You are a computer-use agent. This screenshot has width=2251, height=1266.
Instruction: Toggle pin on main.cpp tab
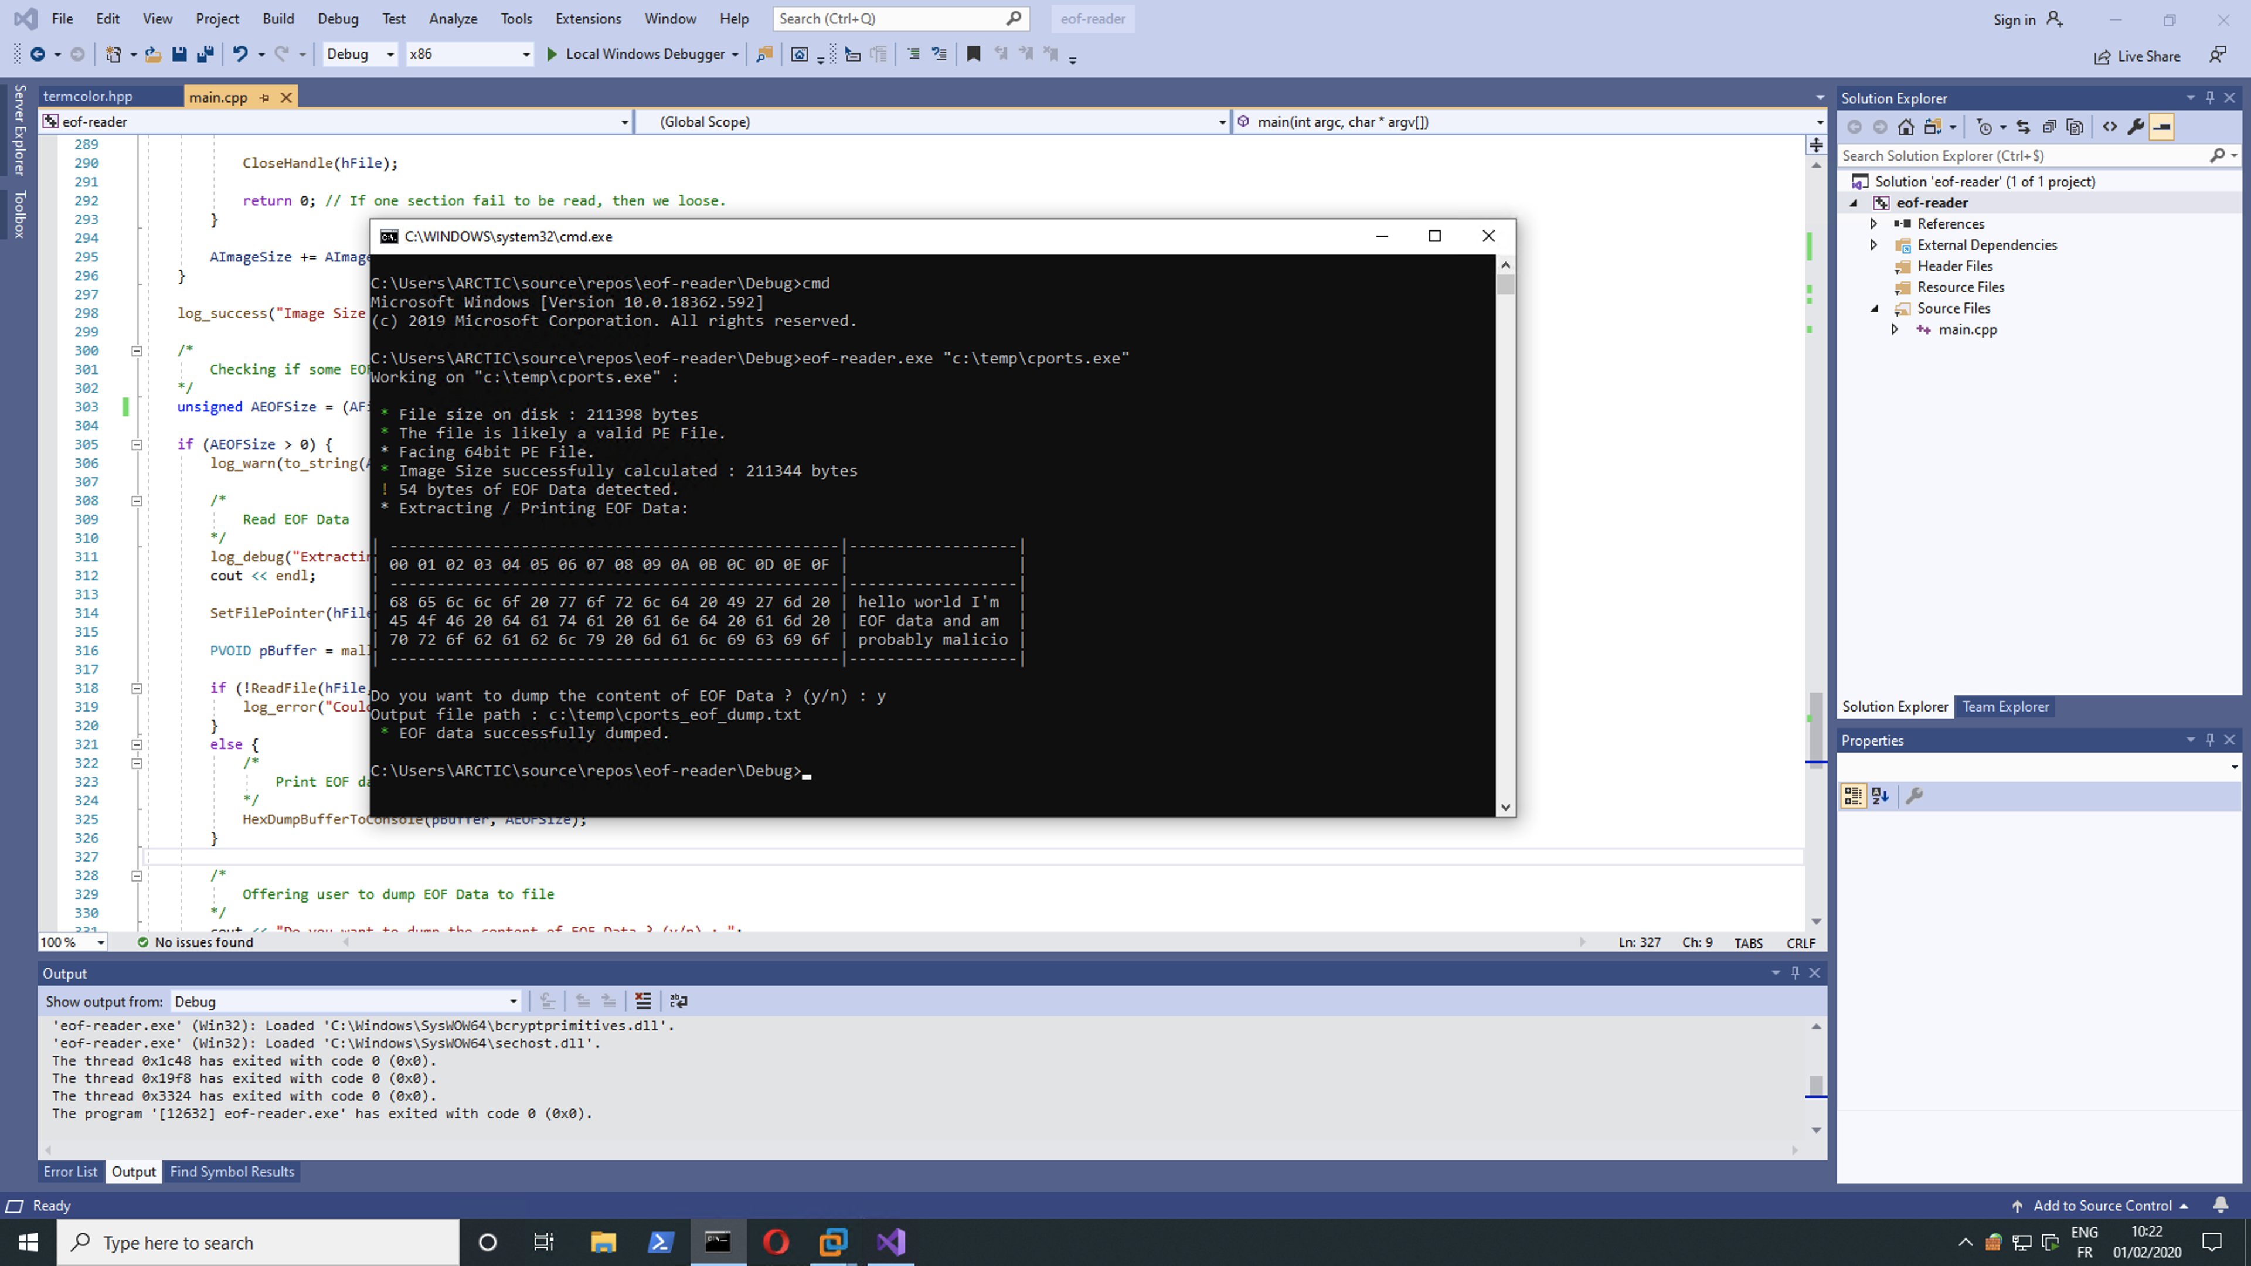click(x=264, y=98)
